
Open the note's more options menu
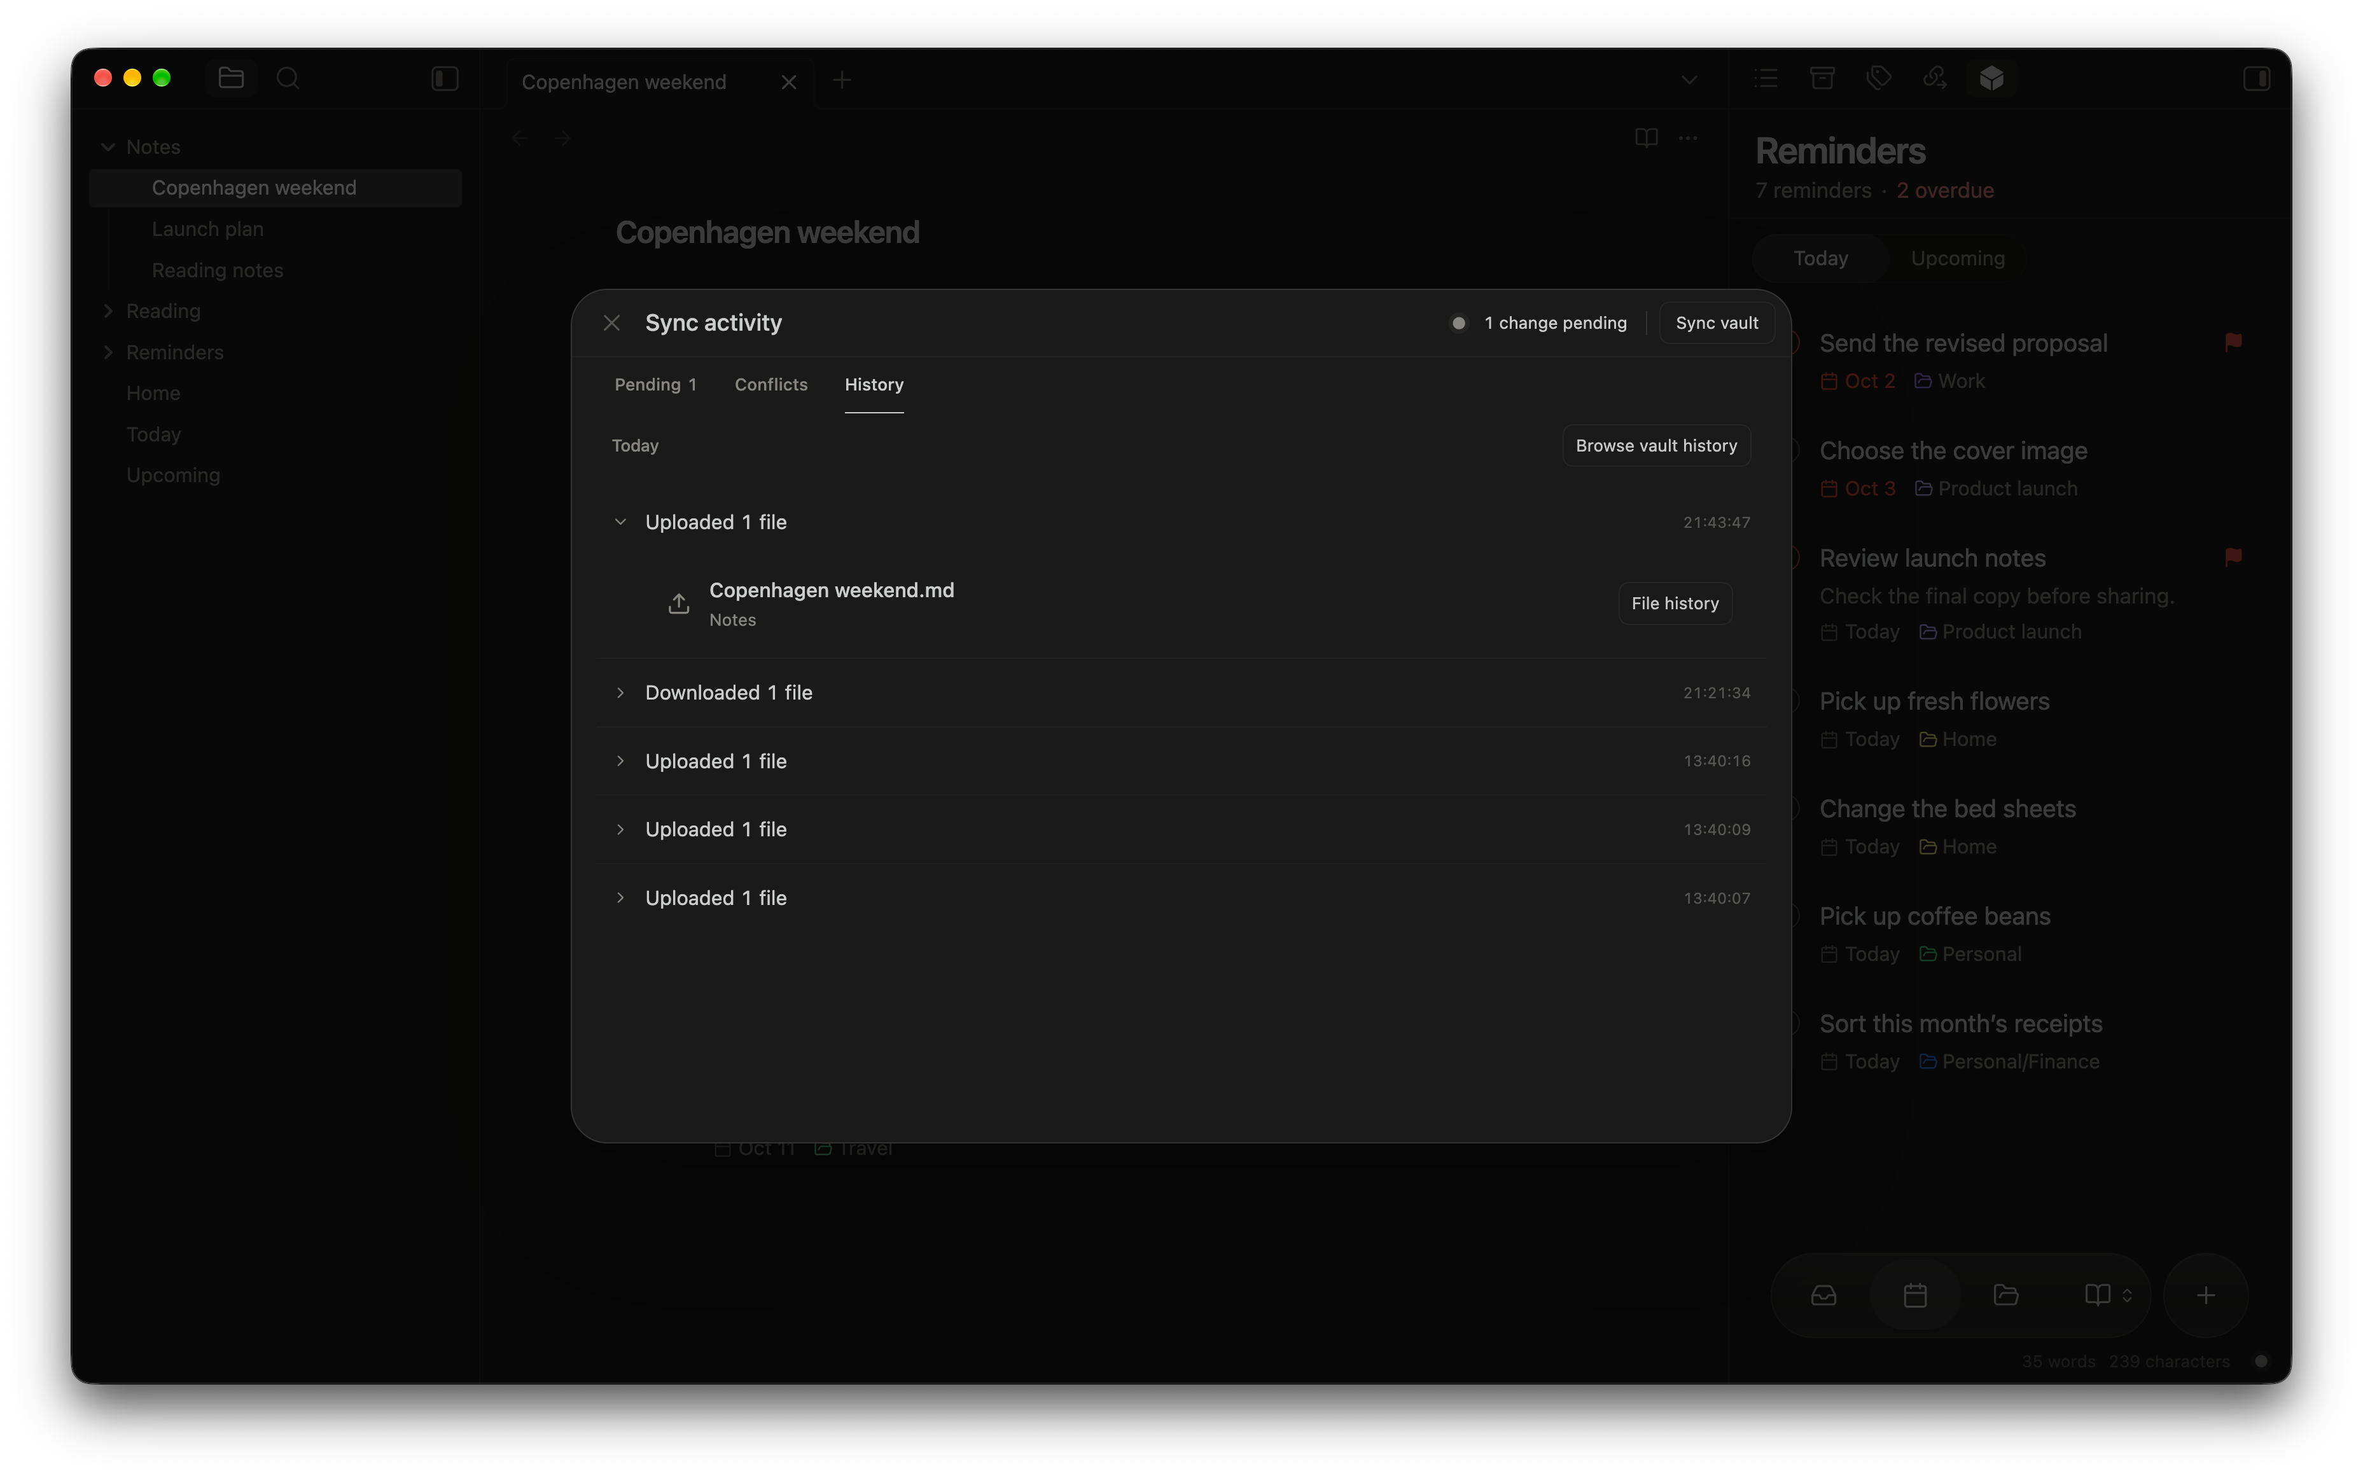click(x=1687, y=138)
